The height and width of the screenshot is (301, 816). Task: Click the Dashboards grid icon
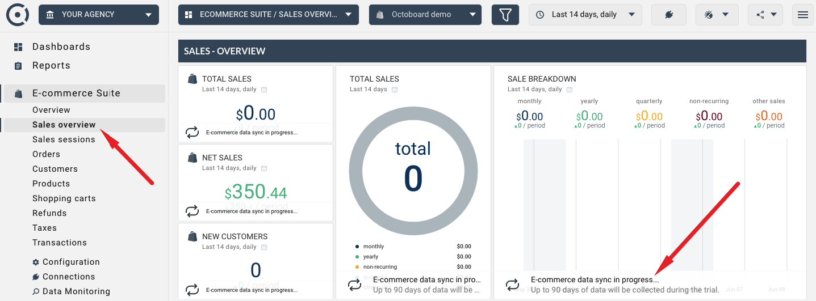click(x=18, y=47)
